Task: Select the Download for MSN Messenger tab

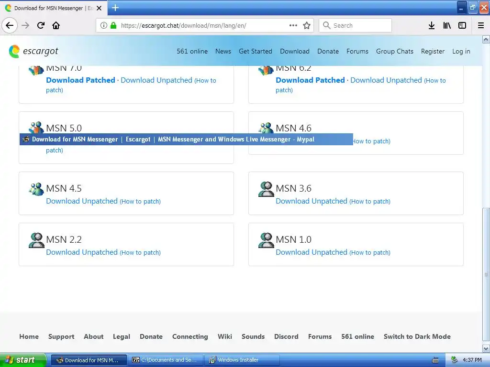Action: point(53,8)
